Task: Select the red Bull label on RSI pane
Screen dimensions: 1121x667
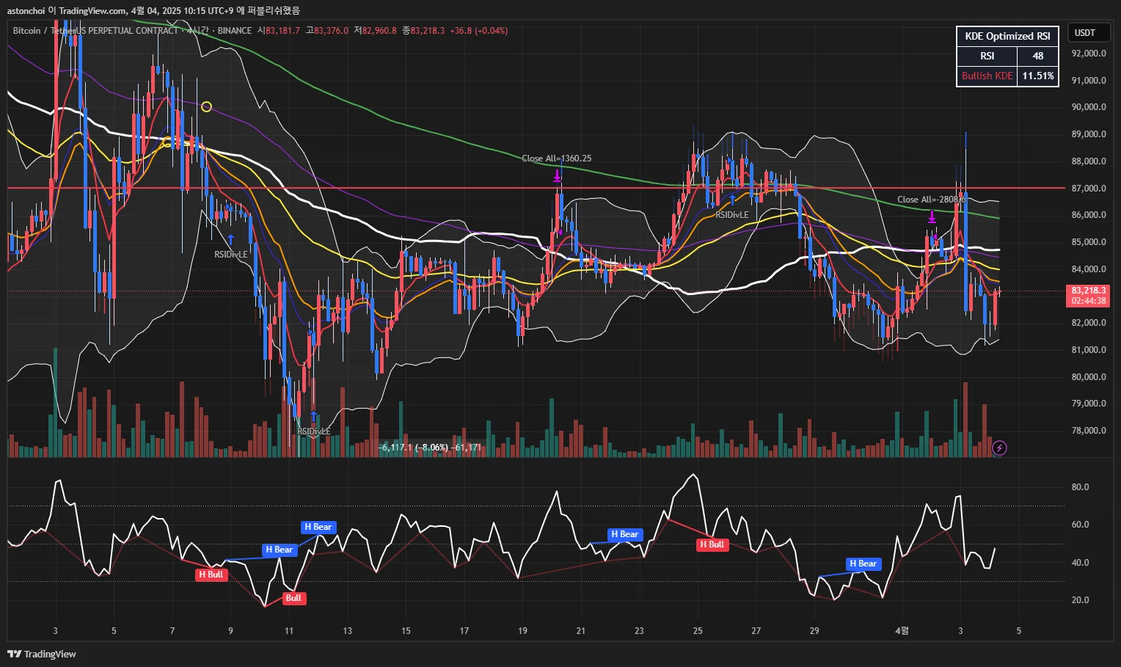Action: [293, 598]
